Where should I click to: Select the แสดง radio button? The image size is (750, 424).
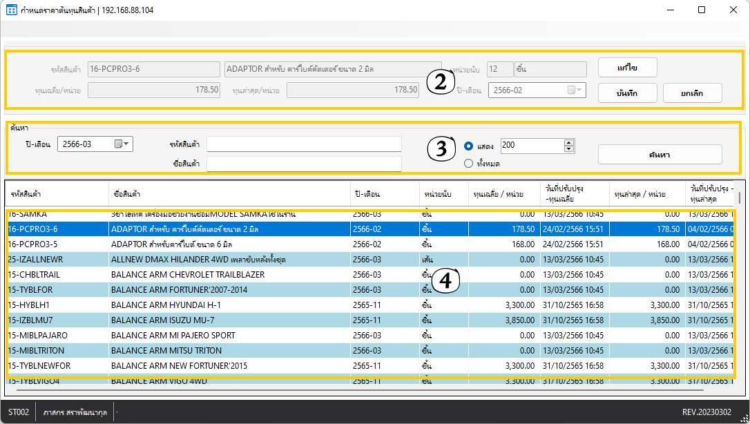[469, 146]
